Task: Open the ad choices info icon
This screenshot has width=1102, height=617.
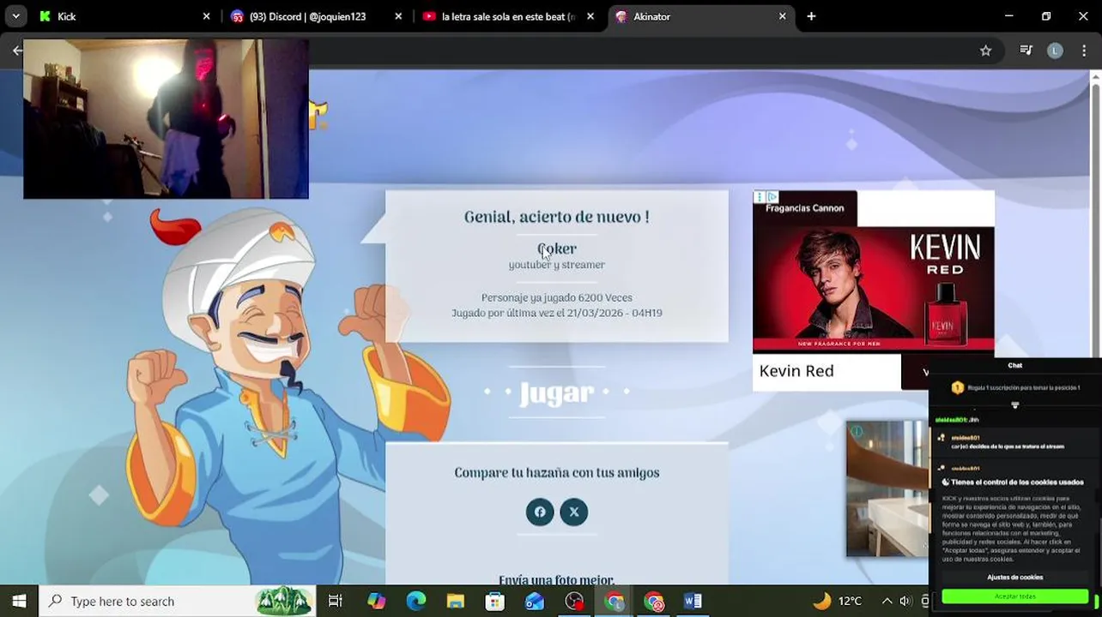Action: pos(772,197)
